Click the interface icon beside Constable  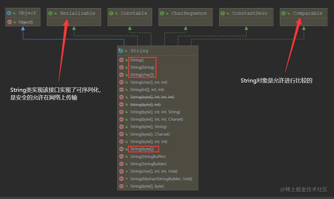point(111,13)
